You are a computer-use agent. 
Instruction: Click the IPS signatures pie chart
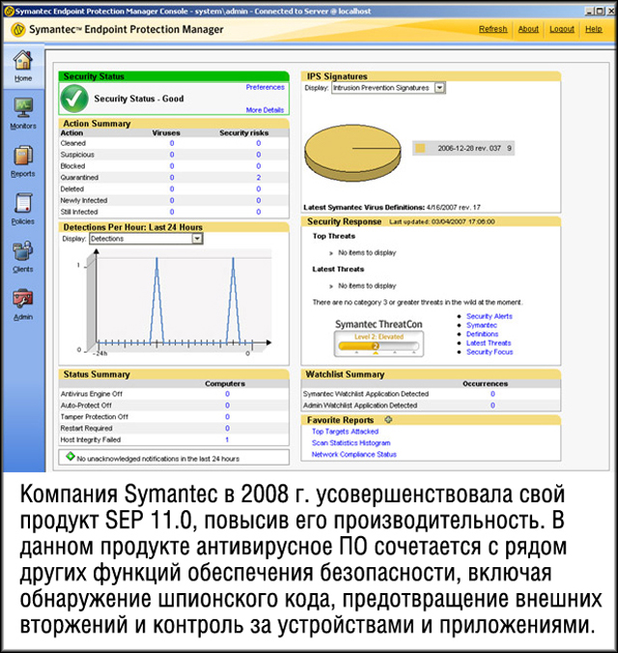pyautogui.click(x=352, y=153)
